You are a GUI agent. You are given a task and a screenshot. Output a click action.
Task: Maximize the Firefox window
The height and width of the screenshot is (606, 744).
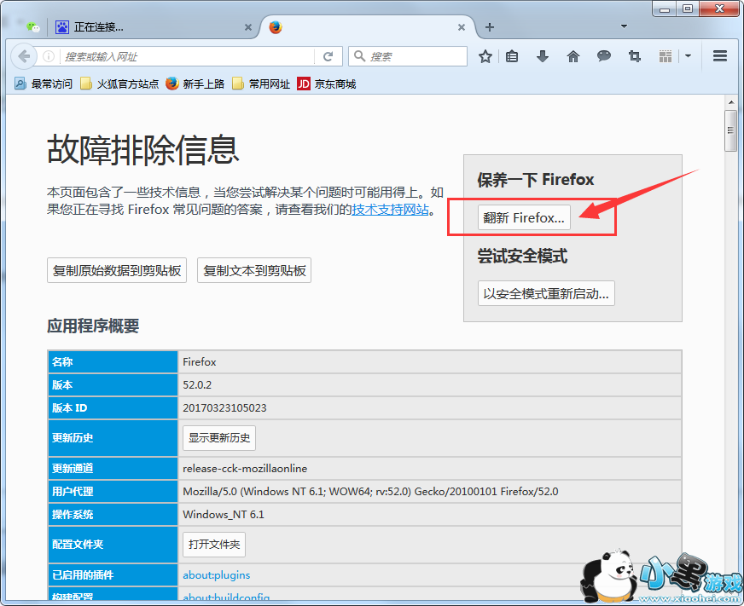pos(688,9)
